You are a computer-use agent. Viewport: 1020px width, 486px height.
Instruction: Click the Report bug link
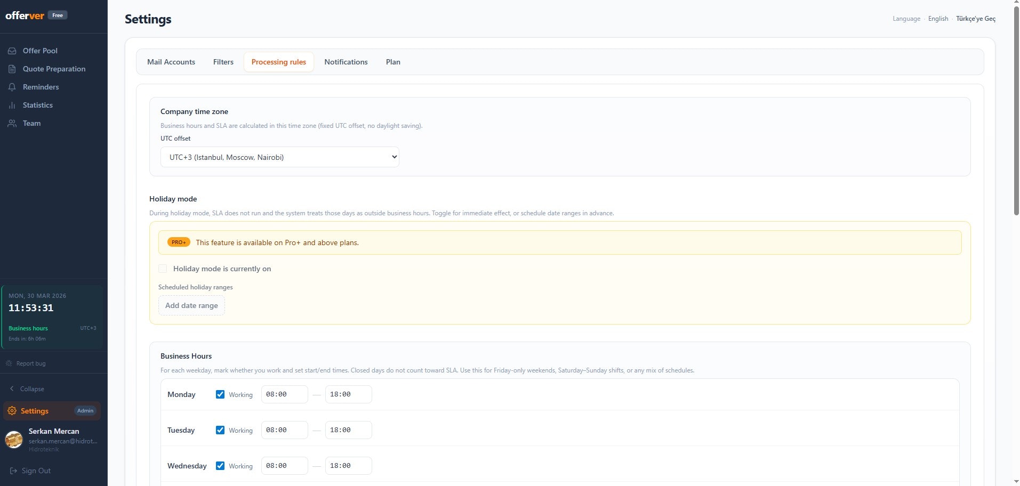(x=26, y=363)
